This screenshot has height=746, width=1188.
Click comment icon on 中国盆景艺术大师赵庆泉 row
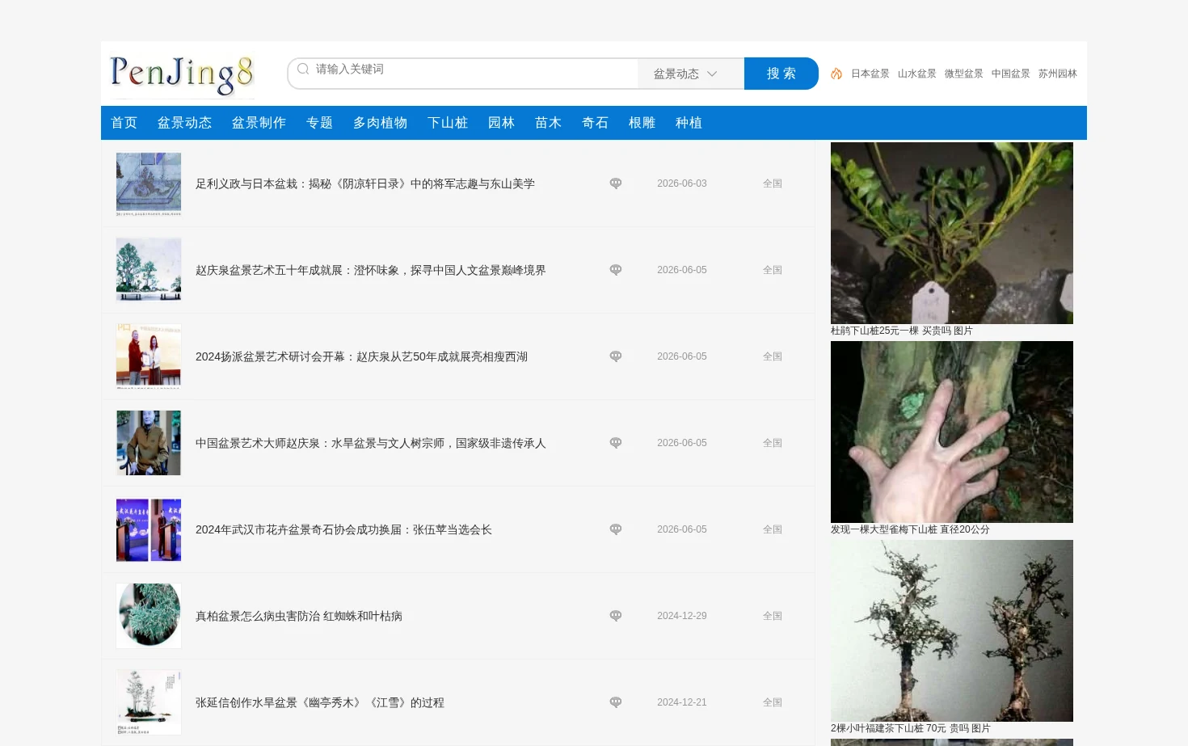(616, 443)
